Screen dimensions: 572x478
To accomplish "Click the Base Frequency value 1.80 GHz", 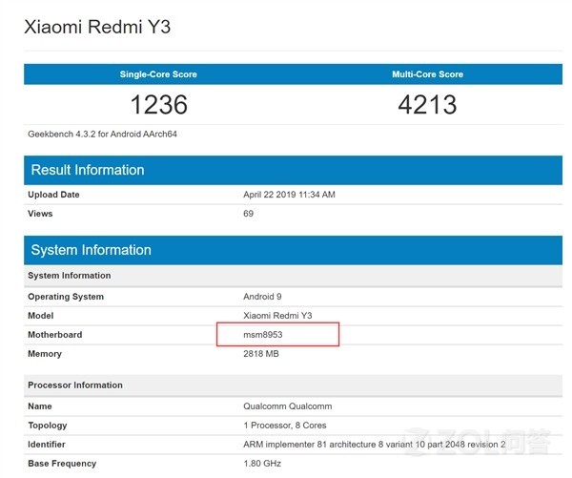I will [x=264, y=464].
